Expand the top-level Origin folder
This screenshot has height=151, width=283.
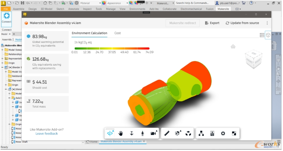[2, 63]
